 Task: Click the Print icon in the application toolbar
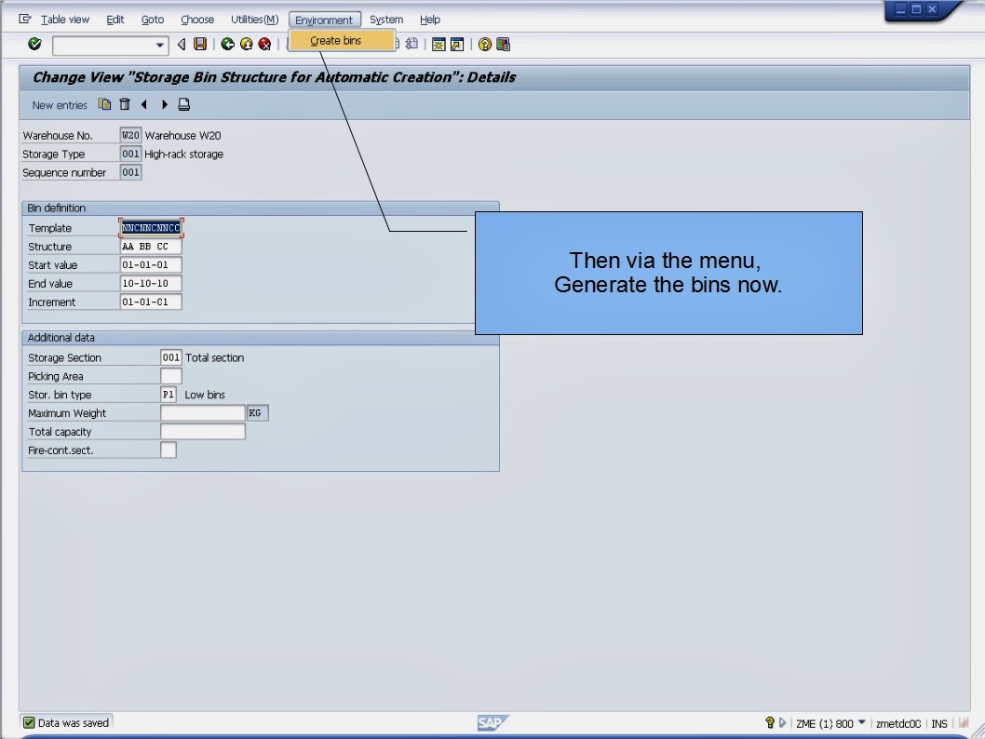coord(183,104)
